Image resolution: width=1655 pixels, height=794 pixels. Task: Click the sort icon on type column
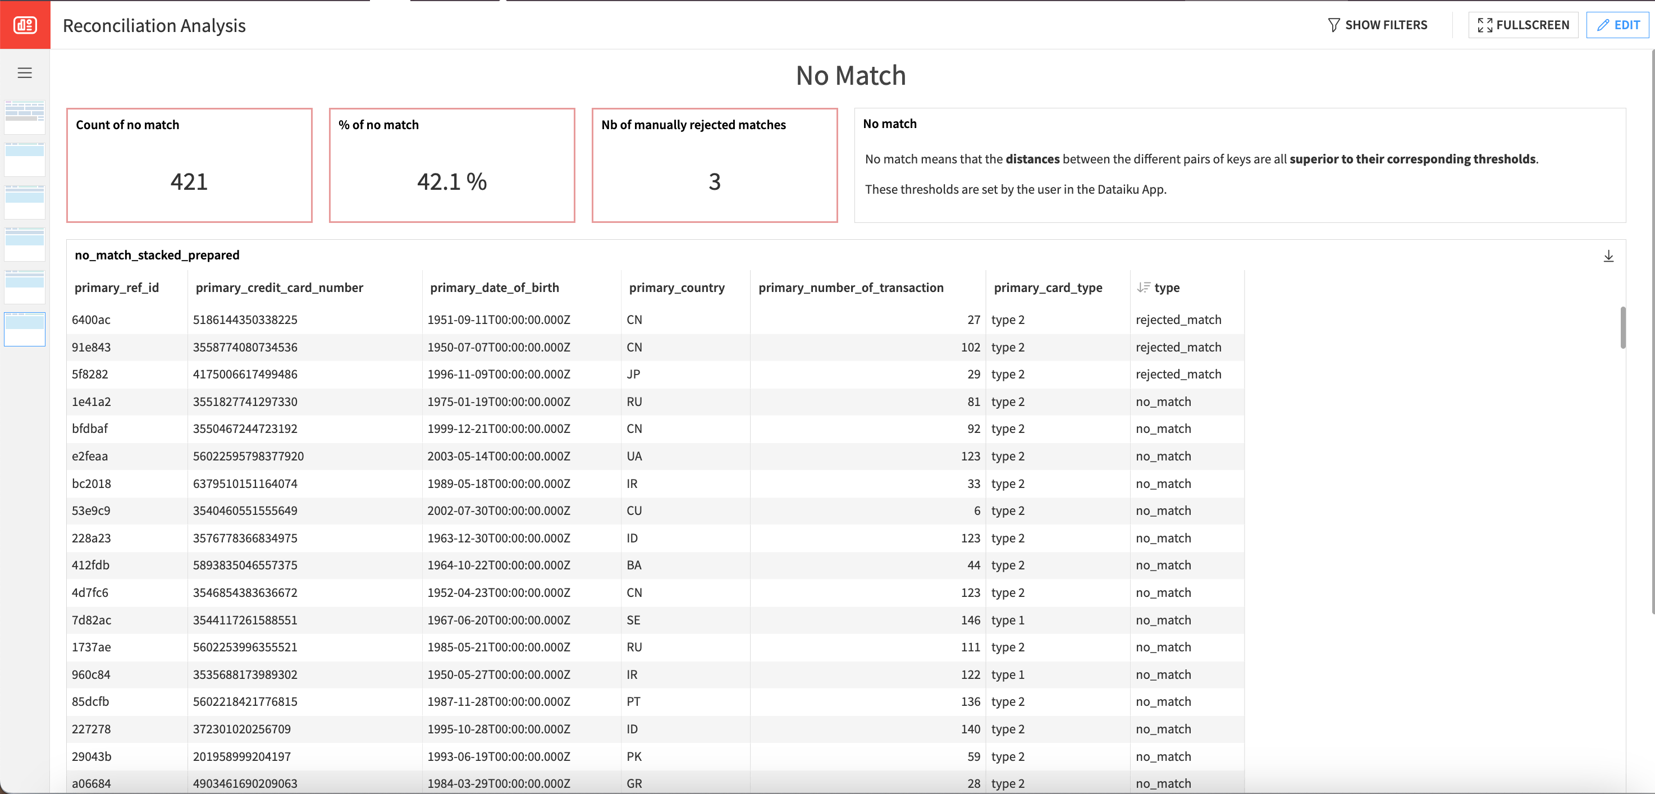coord(1144,287)
